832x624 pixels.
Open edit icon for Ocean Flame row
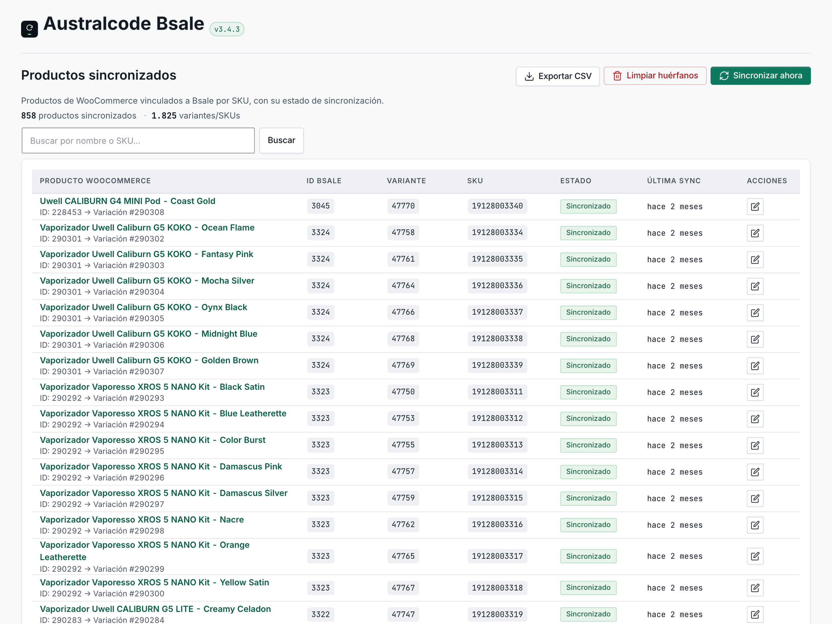tap(755, 233)
